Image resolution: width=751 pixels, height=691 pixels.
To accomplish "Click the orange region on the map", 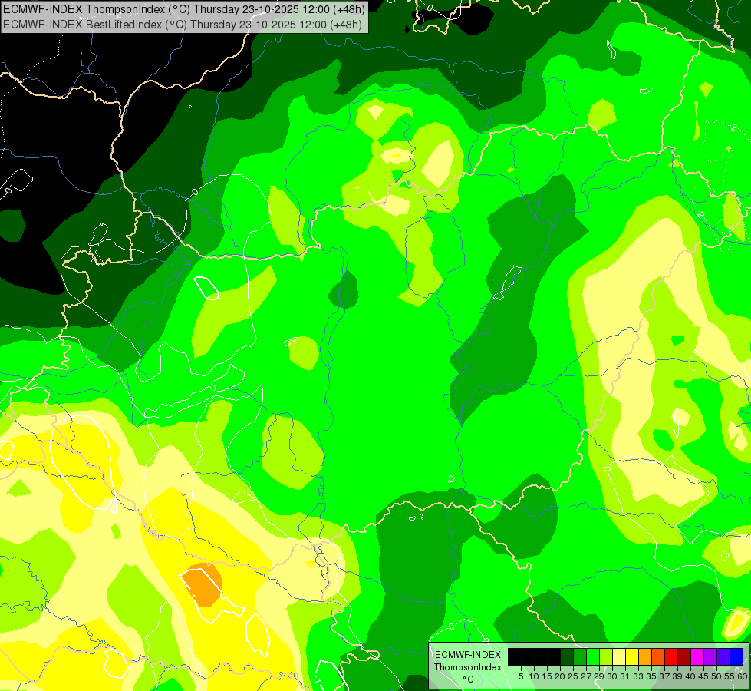I will [x=203, y=585].
